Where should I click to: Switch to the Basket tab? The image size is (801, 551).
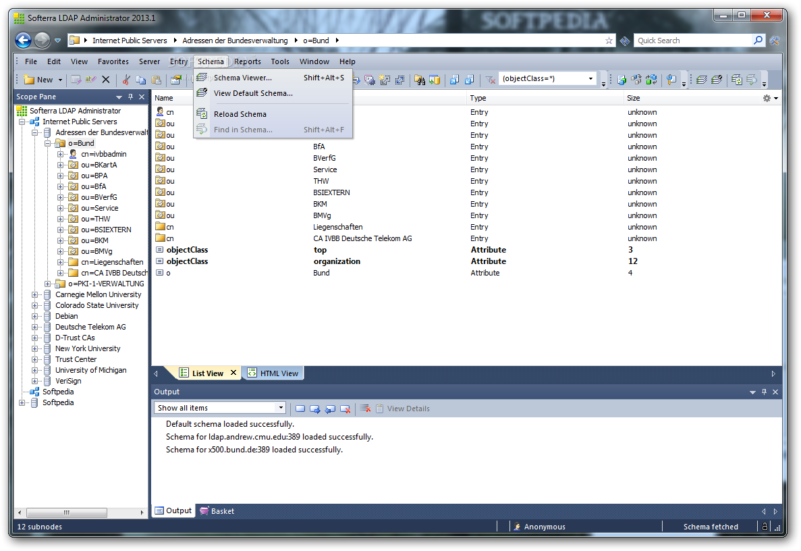[x=217, y=510]
